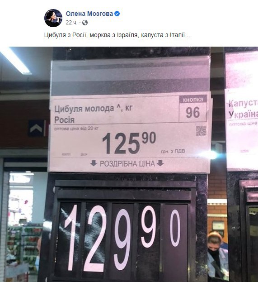Click the left arrow beside РОЗДРІБНА ЦІНА
Viewport: 258px width, 282px height.
pyautogui.click(x=94, y=163)
